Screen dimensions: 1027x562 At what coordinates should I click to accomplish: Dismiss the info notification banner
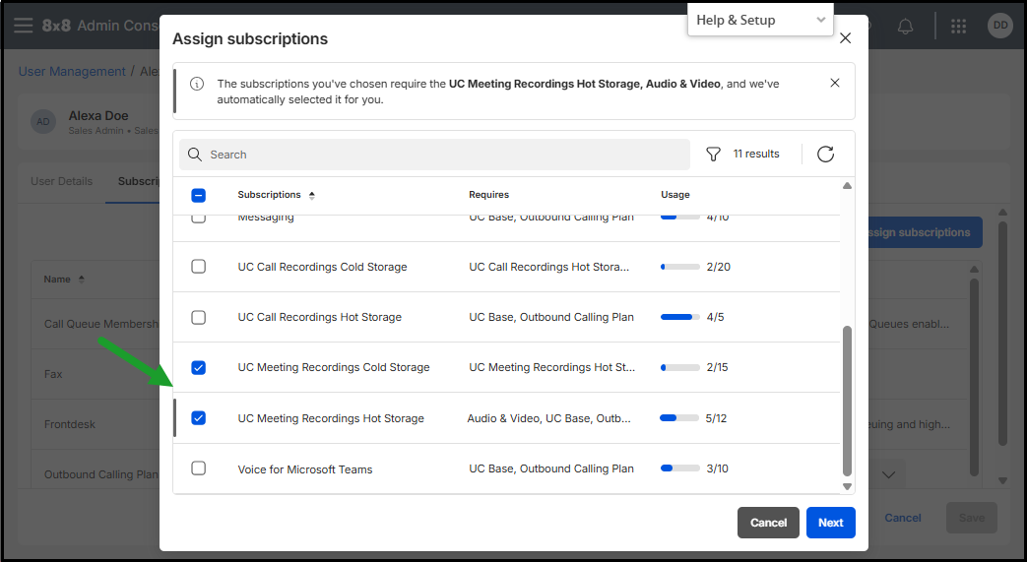[834, 83]
